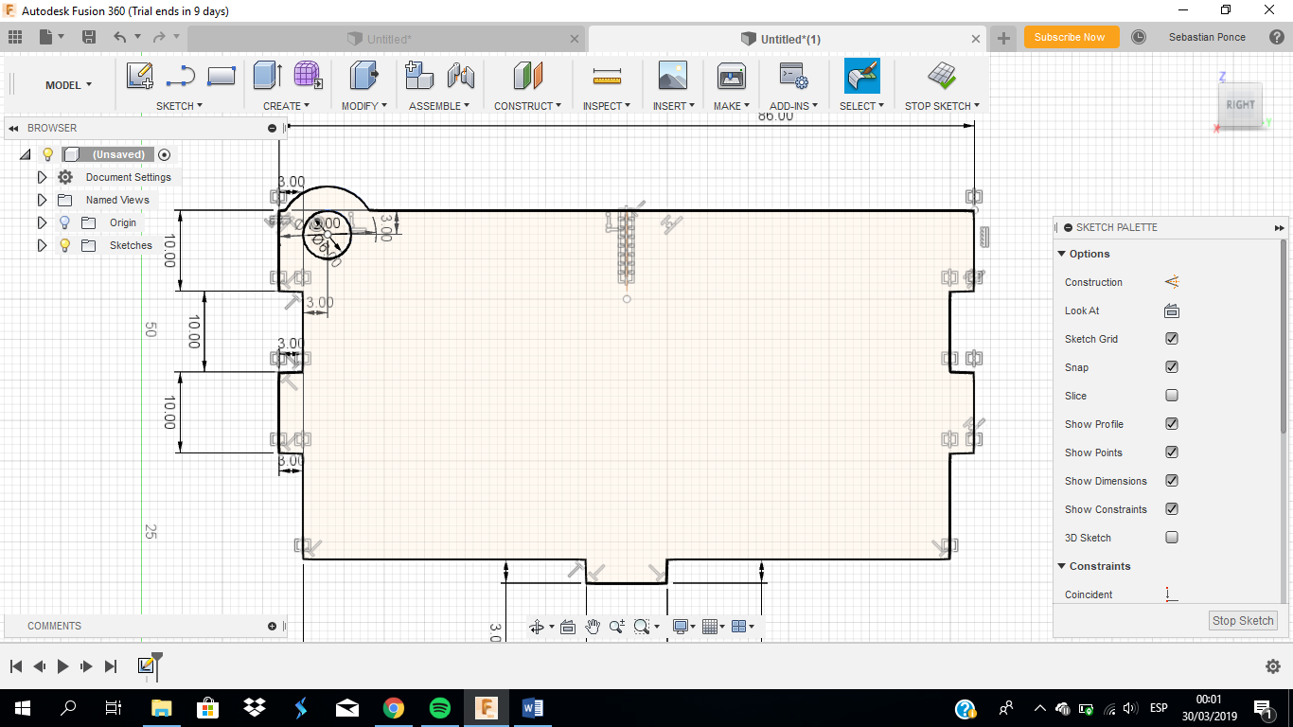Viewport: 1293px width, 727px height.
Task: Click the Coincident constraint icon
Action: tap(1172, 594)
